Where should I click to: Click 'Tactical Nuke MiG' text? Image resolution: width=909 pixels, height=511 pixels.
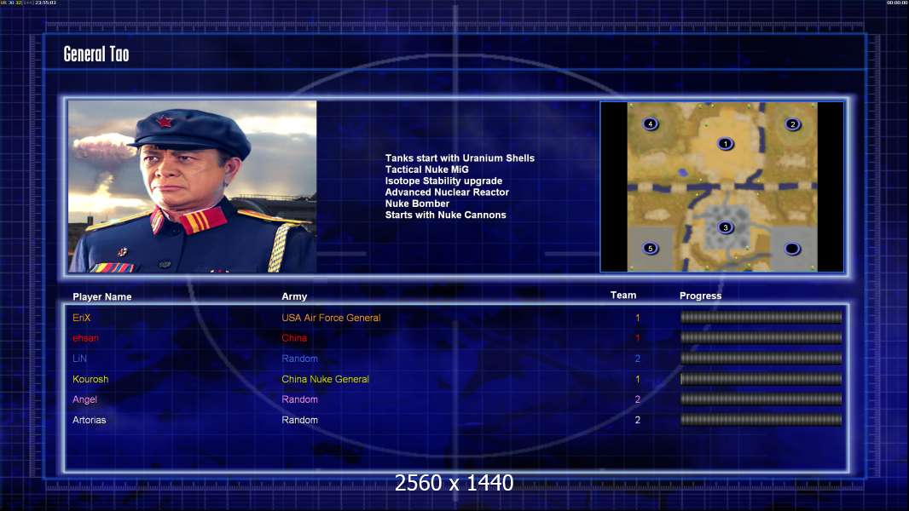pyautogui.click(x=426, y=169)
